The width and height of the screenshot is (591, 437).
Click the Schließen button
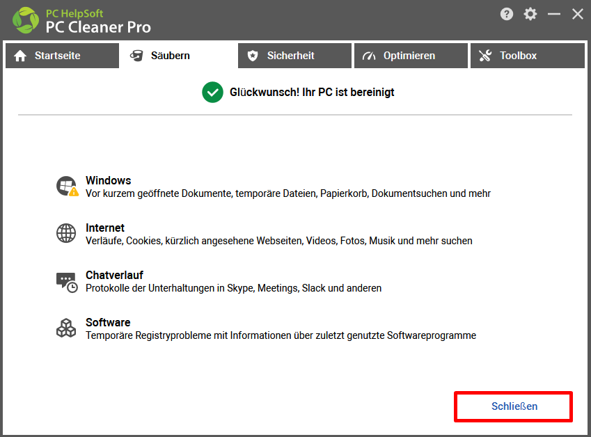513,406
